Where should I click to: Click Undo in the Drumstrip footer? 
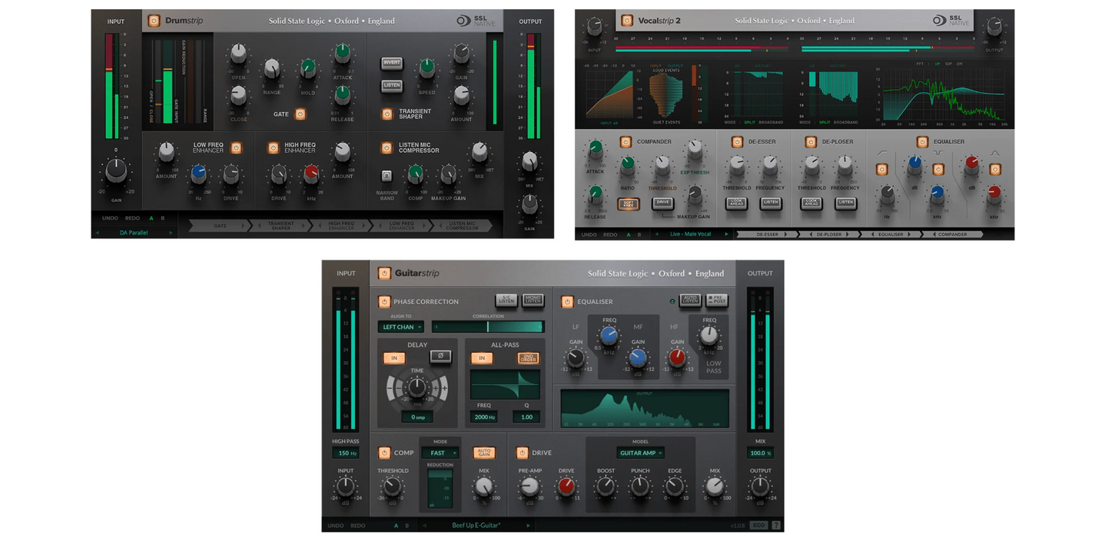[110, 218]
